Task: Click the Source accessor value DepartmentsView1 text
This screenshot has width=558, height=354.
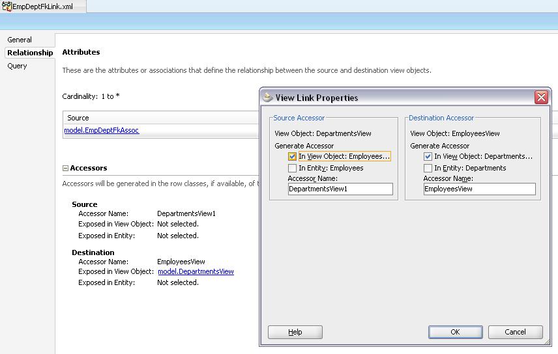Action: 186,213
